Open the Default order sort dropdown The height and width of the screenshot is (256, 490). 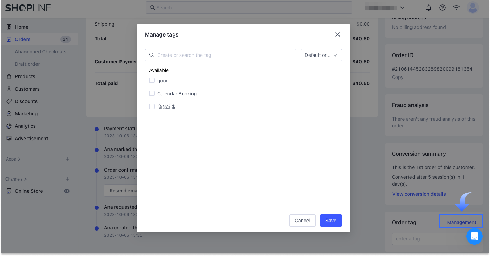pos(321,55)
